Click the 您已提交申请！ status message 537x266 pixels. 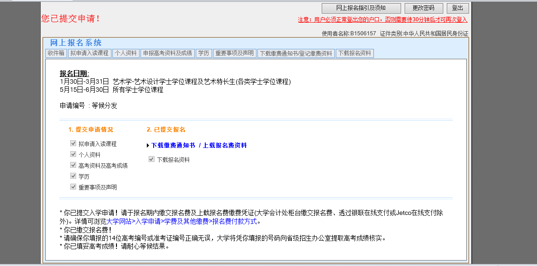pyautogui.click(x=71, y=19)
